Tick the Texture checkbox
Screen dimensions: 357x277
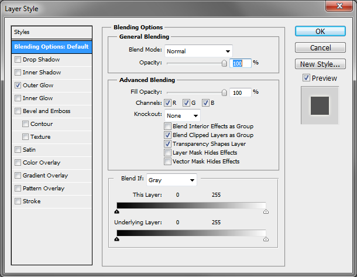pos(25,136)
